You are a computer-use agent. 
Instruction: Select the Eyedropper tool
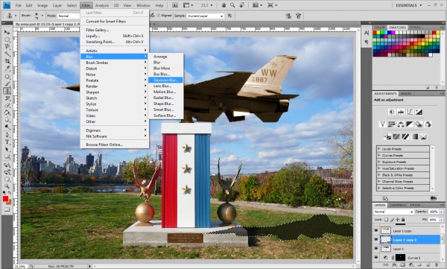[x=7, y=69]
